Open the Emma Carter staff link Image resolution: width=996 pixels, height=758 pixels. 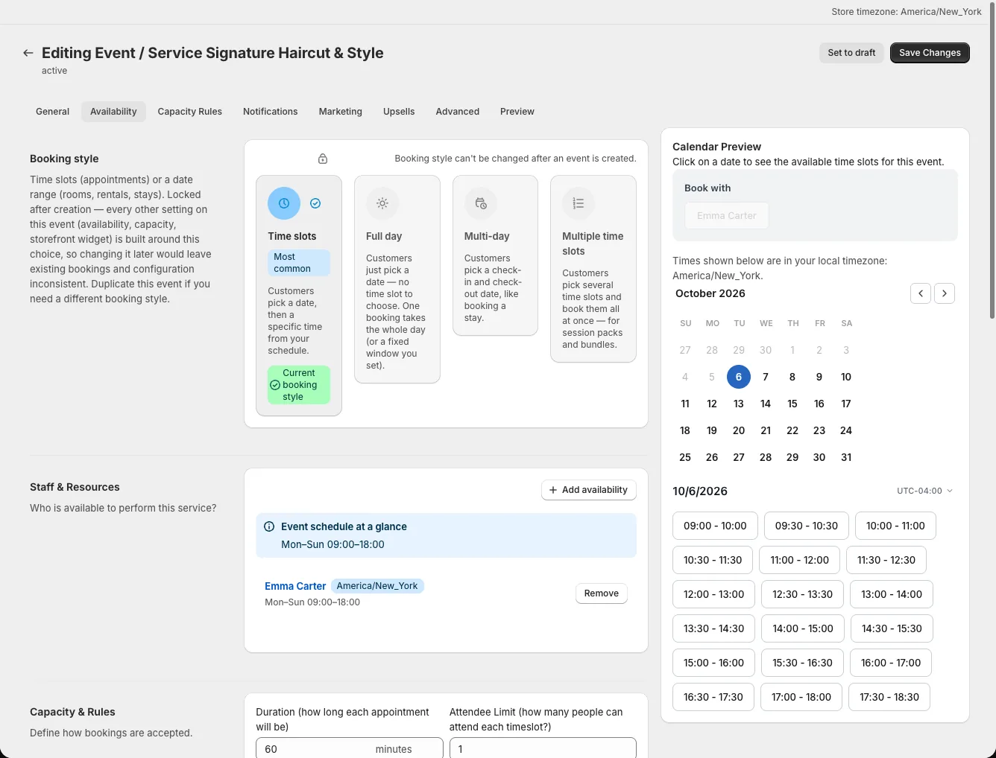[295, 586]
